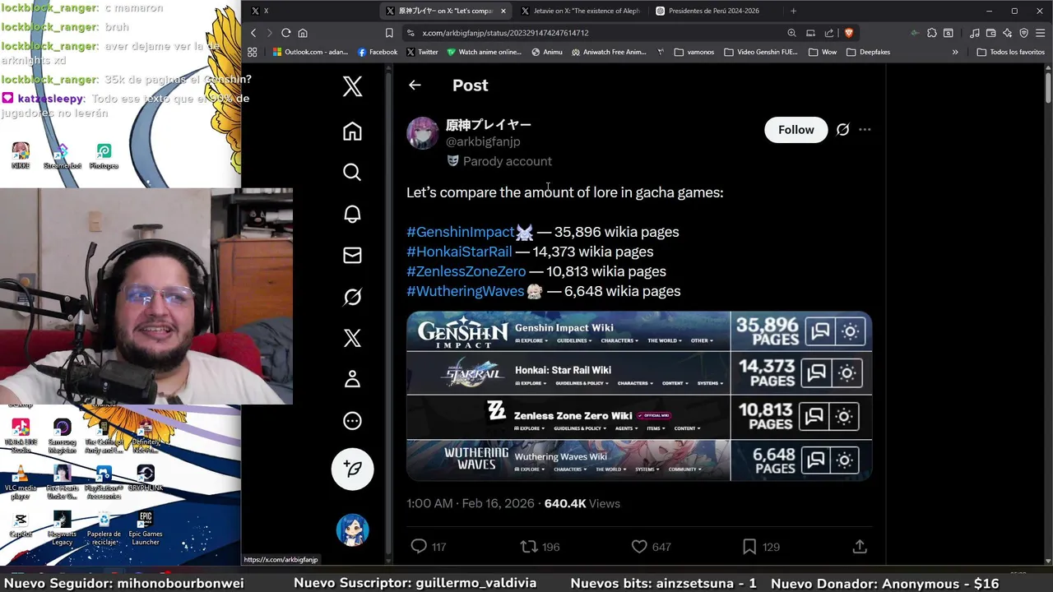Screen dimensions: 1053x592
Task: Go back using the Post arrow
Action: (x=415, y=85)
